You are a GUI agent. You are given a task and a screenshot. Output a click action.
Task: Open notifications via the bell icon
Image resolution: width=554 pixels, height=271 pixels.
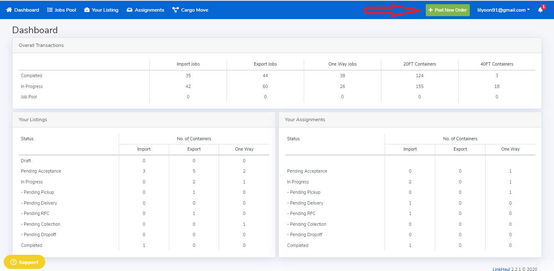pyautogui.click(x=540, y=10)
